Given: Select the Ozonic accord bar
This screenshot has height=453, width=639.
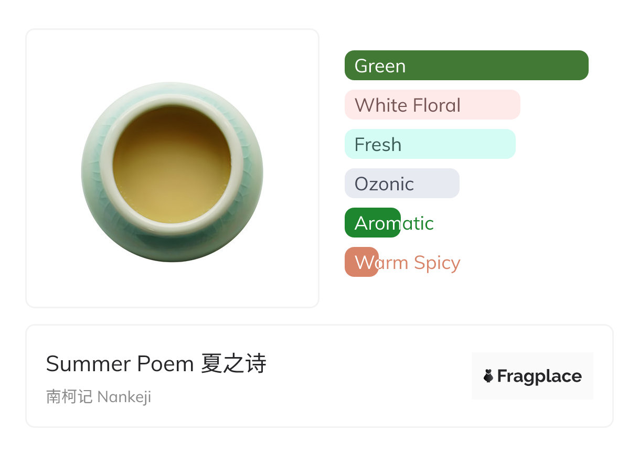Looking at the screenshot, I should (x=402, y=184).
